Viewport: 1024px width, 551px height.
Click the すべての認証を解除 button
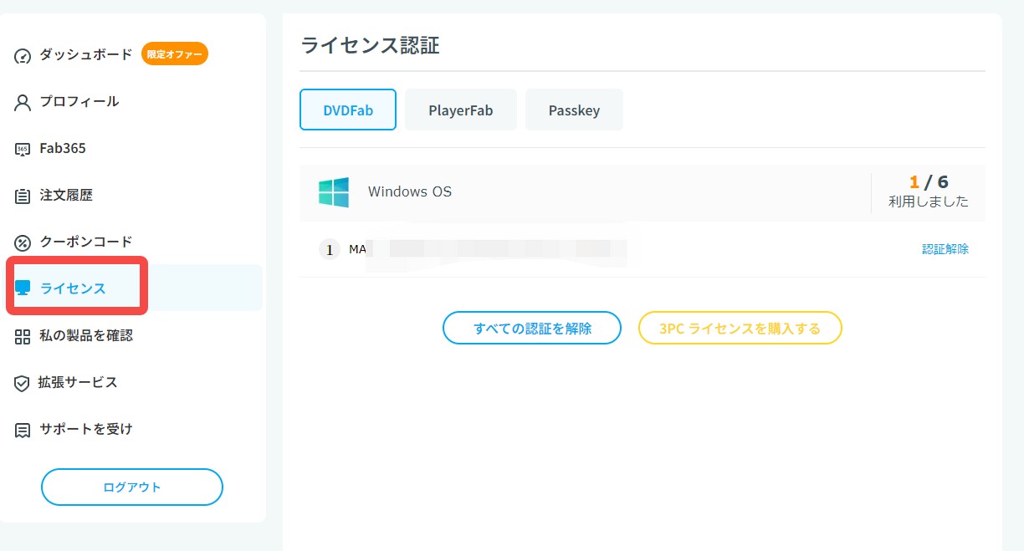(532, 329)
